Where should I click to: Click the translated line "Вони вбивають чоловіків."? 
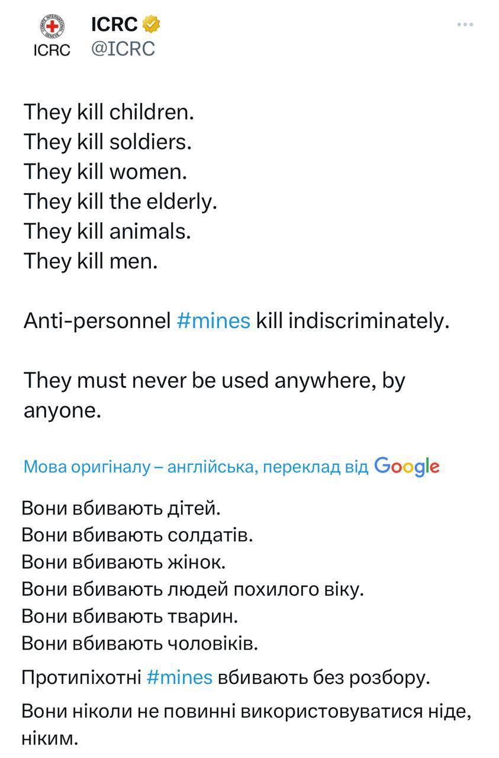pyautogui.click(x=140, y=643)
